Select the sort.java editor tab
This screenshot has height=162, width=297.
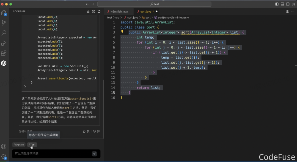click(147, 12)
